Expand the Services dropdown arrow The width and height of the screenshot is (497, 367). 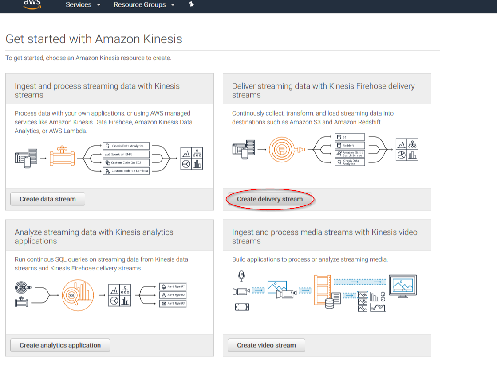click(99, 5)
